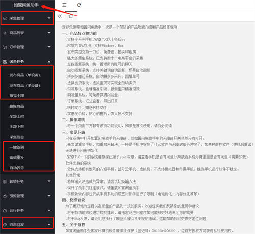Open 一键签到 submenu item
The width and height of the screenshot is (255, 234).
(17, 147)
